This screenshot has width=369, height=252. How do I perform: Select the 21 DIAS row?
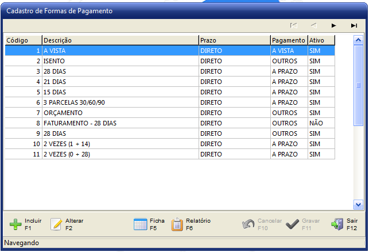[170, 82]
